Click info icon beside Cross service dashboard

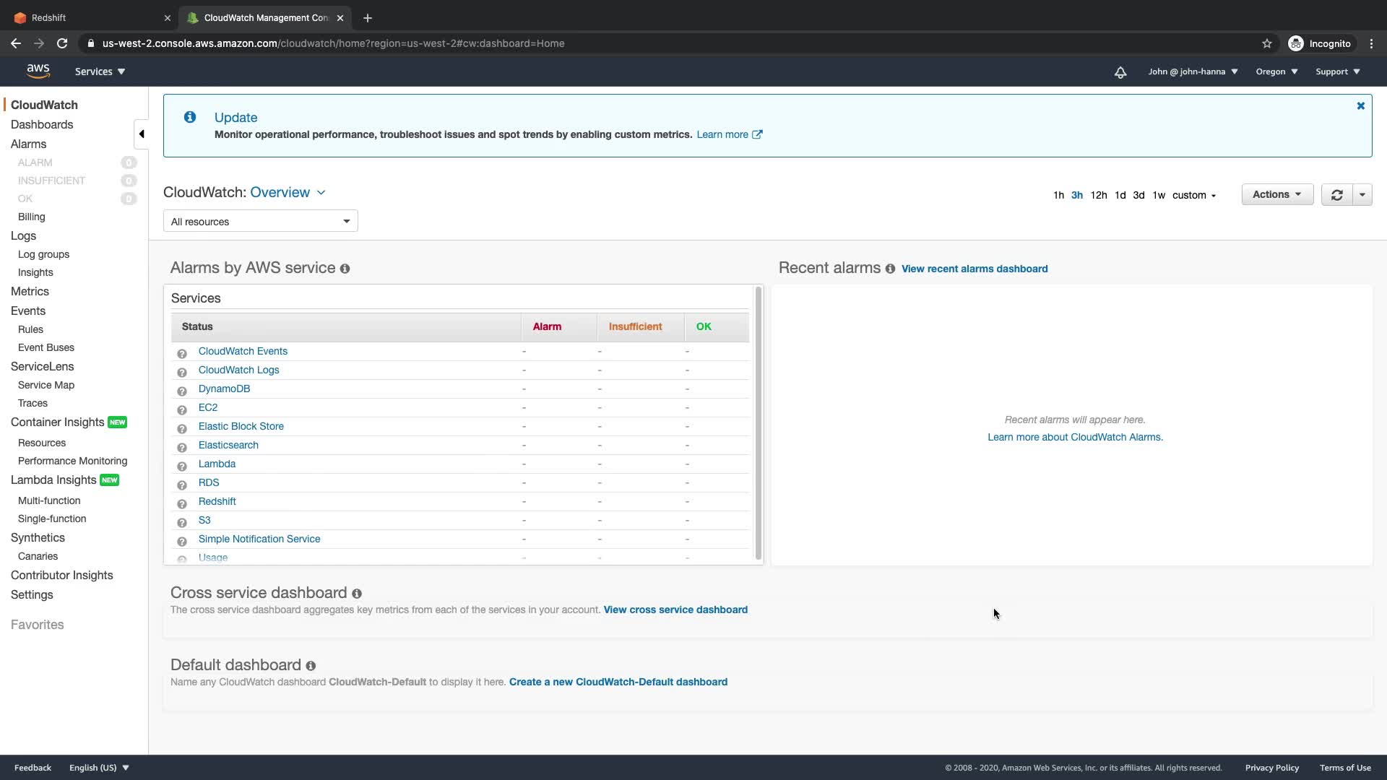(356, 594)
